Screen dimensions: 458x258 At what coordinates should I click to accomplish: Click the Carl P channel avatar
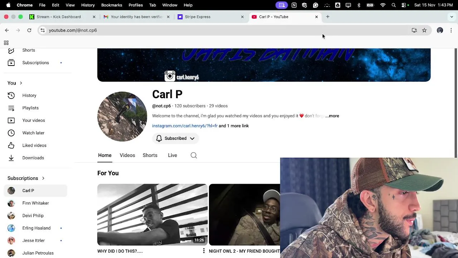(122, 116)
